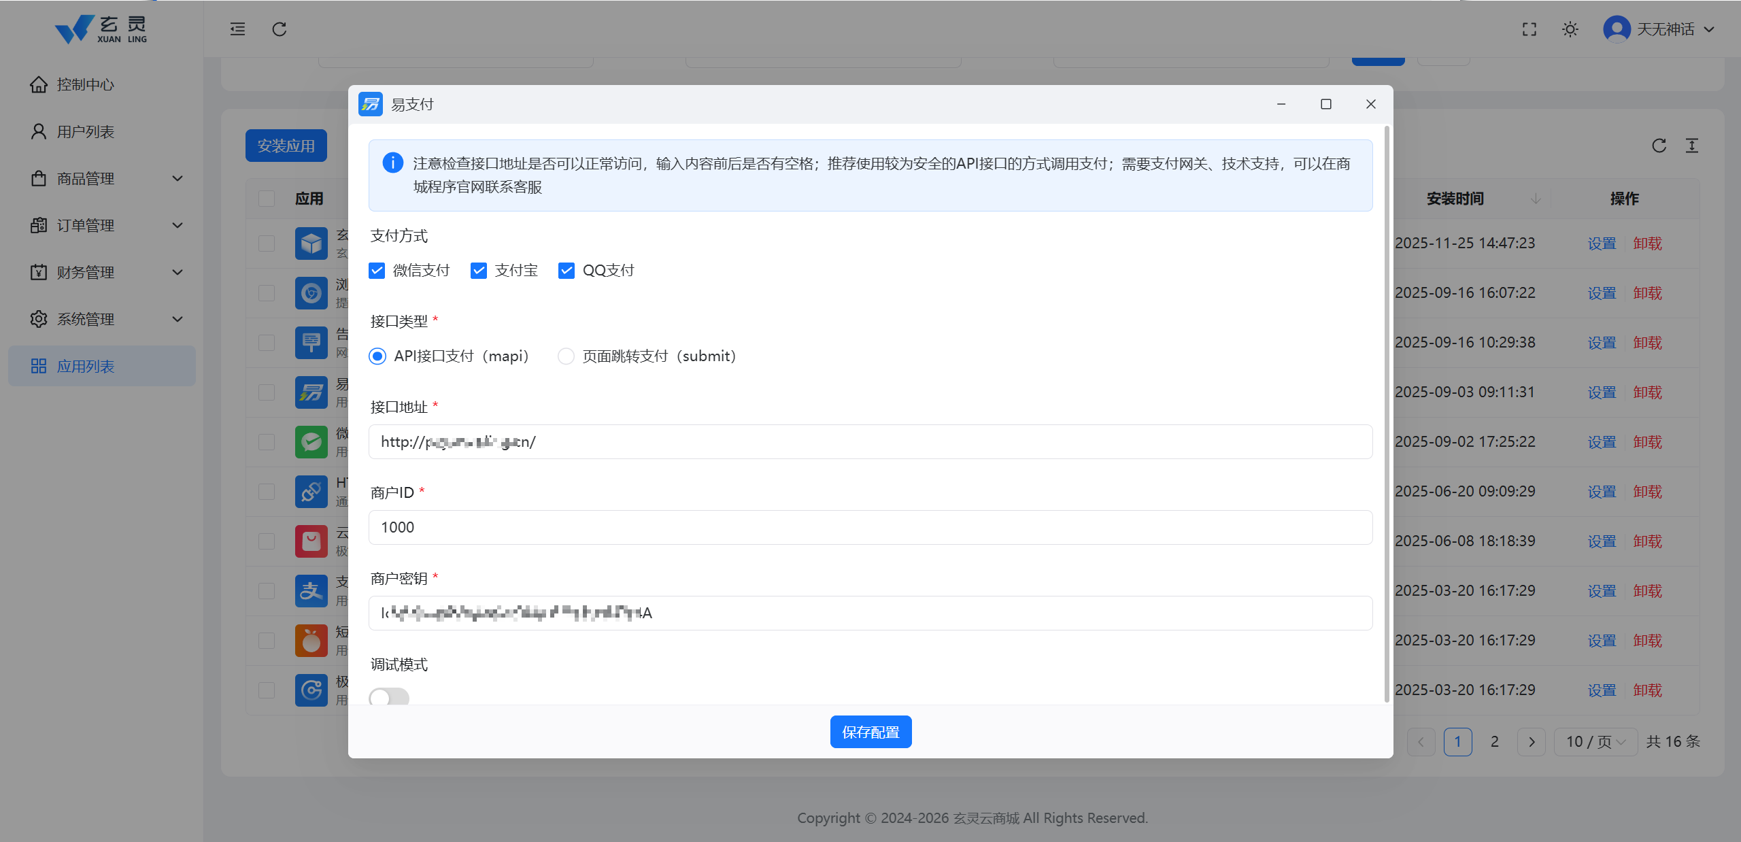1741x842 pixels.
Task: Uncheck the QQ支付 payment option
Action: [x=567, y=270]
